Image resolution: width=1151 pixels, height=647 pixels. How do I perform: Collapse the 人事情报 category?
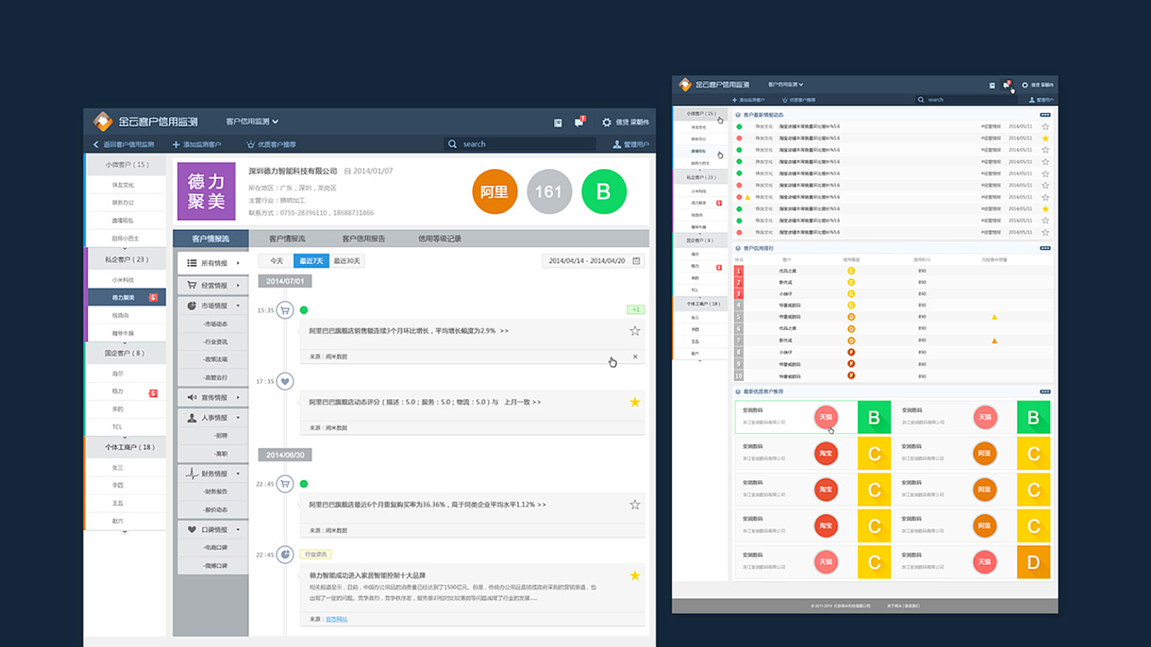(212, 418)
